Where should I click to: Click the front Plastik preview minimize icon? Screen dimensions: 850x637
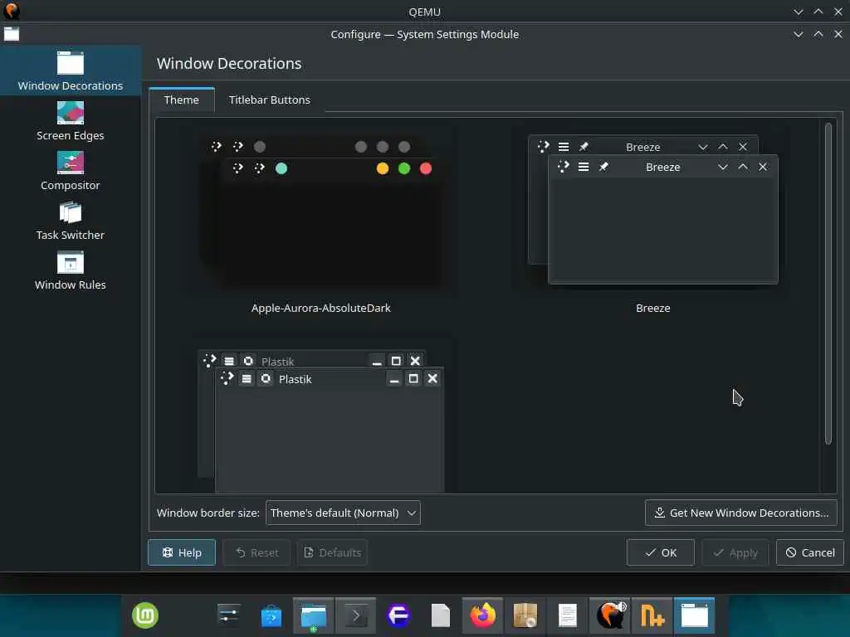394,378
